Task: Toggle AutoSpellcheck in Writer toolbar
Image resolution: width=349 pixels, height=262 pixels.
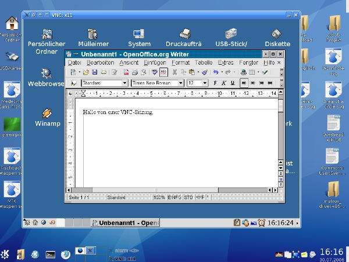Action: pos(163,72)
